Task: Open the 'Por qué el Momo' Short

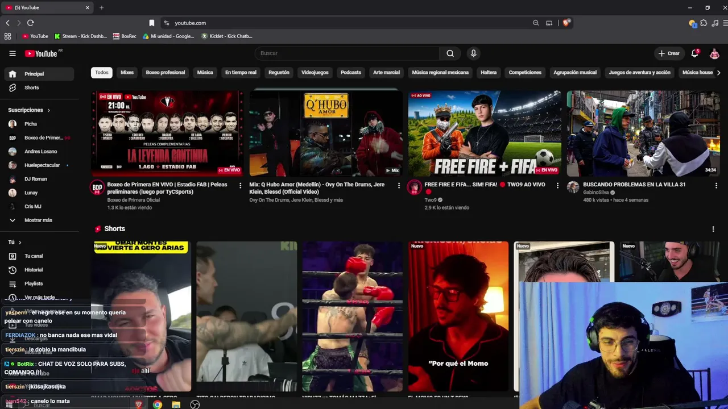Action: (458, 316)
